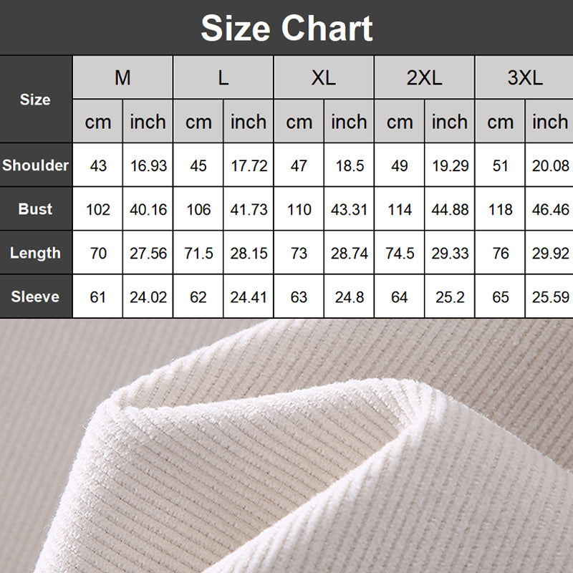The width and height of the screenshot is (573, 573).
Task: Click the 25.59 inch sleeve value
Action: coord(550,297)
